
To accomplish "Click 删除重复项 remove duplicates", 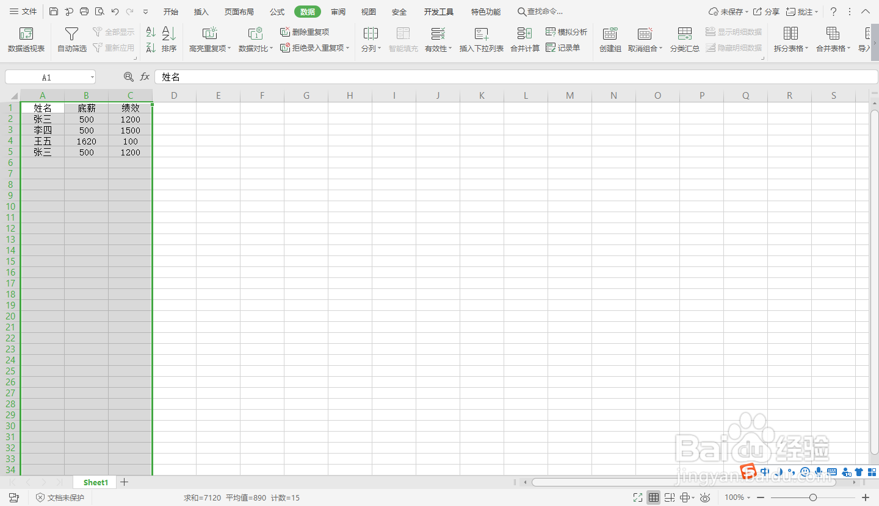I will click(x=305, y=32).
